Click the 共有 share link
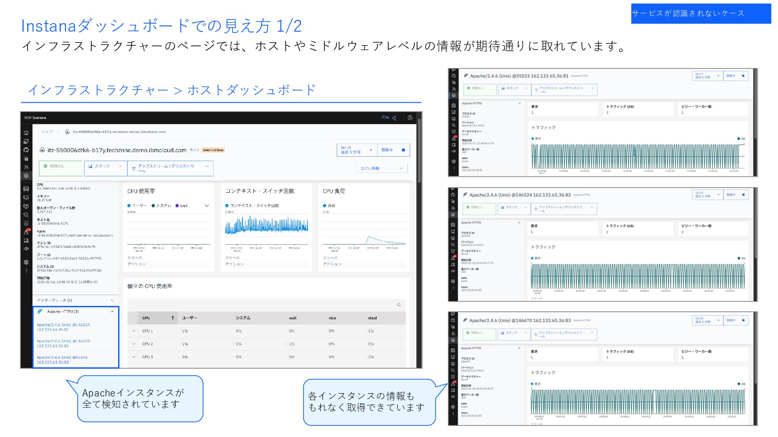The width and height of the screenshot is (778, 437). tap(385, 118)
